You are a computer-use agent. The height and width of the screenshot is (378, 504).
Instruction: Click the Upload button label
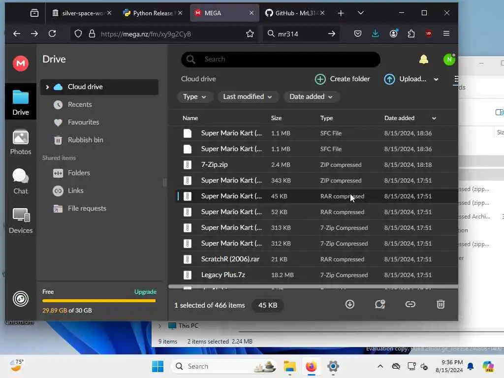412,79
